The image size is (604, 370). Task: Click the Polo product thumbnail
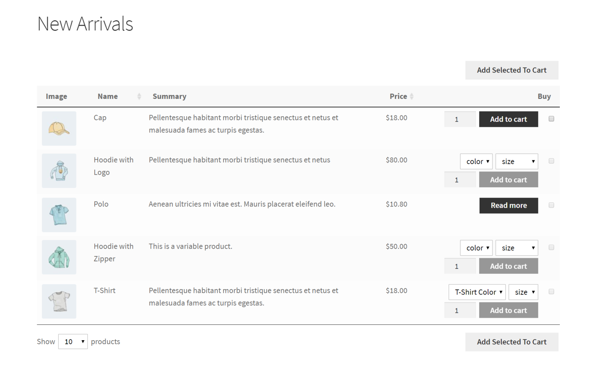(59, 214)
